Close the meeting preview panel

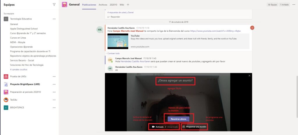pos(249,76)
